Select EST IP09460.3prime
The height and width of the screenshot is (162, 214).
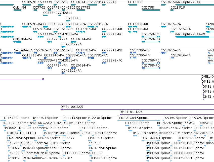coord(158,143)
